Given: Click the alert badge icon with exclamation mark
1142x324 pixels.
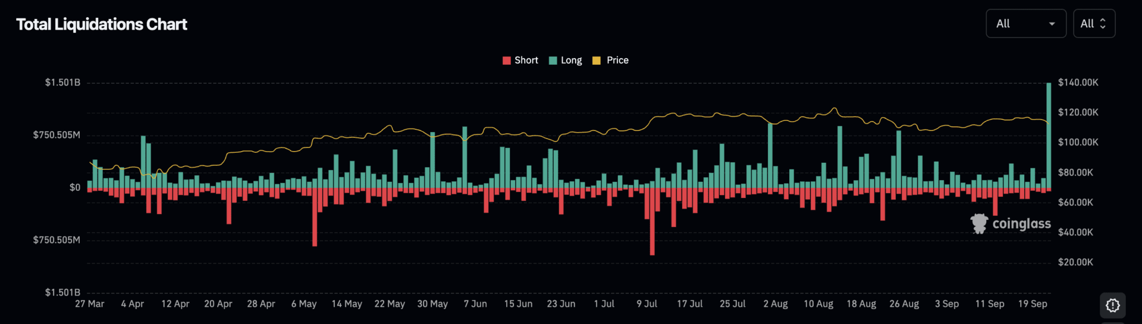Looking at the screenshot, I should pyautogui.click(x=1112, y=306).
